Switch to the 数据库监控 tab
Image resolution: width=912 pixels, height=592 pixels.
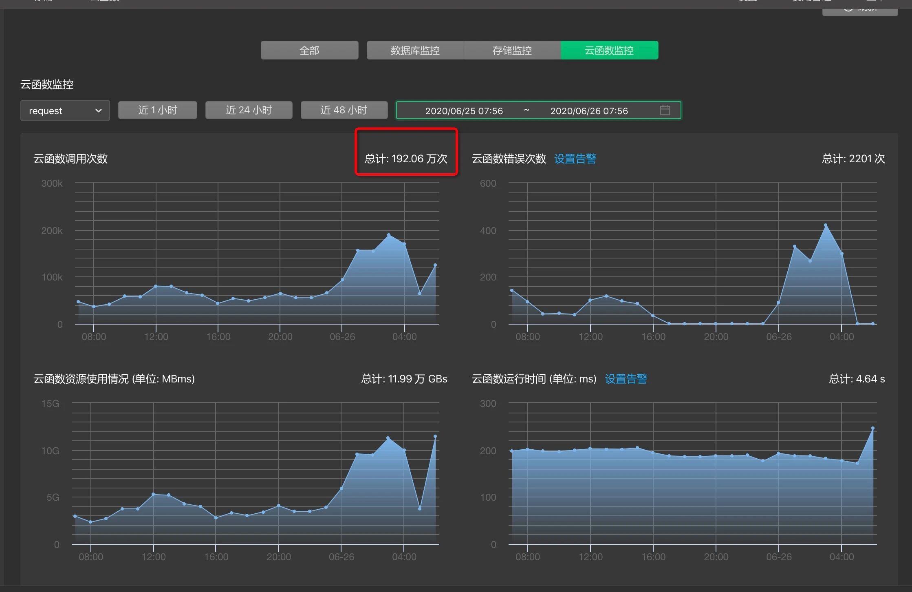tap(415, 50)
